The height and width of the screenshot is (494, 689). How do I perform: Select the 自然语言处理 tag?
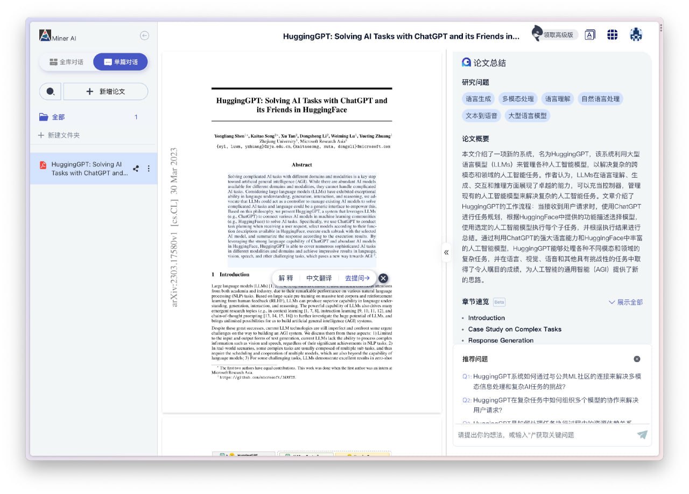click(x=601, y=99)
